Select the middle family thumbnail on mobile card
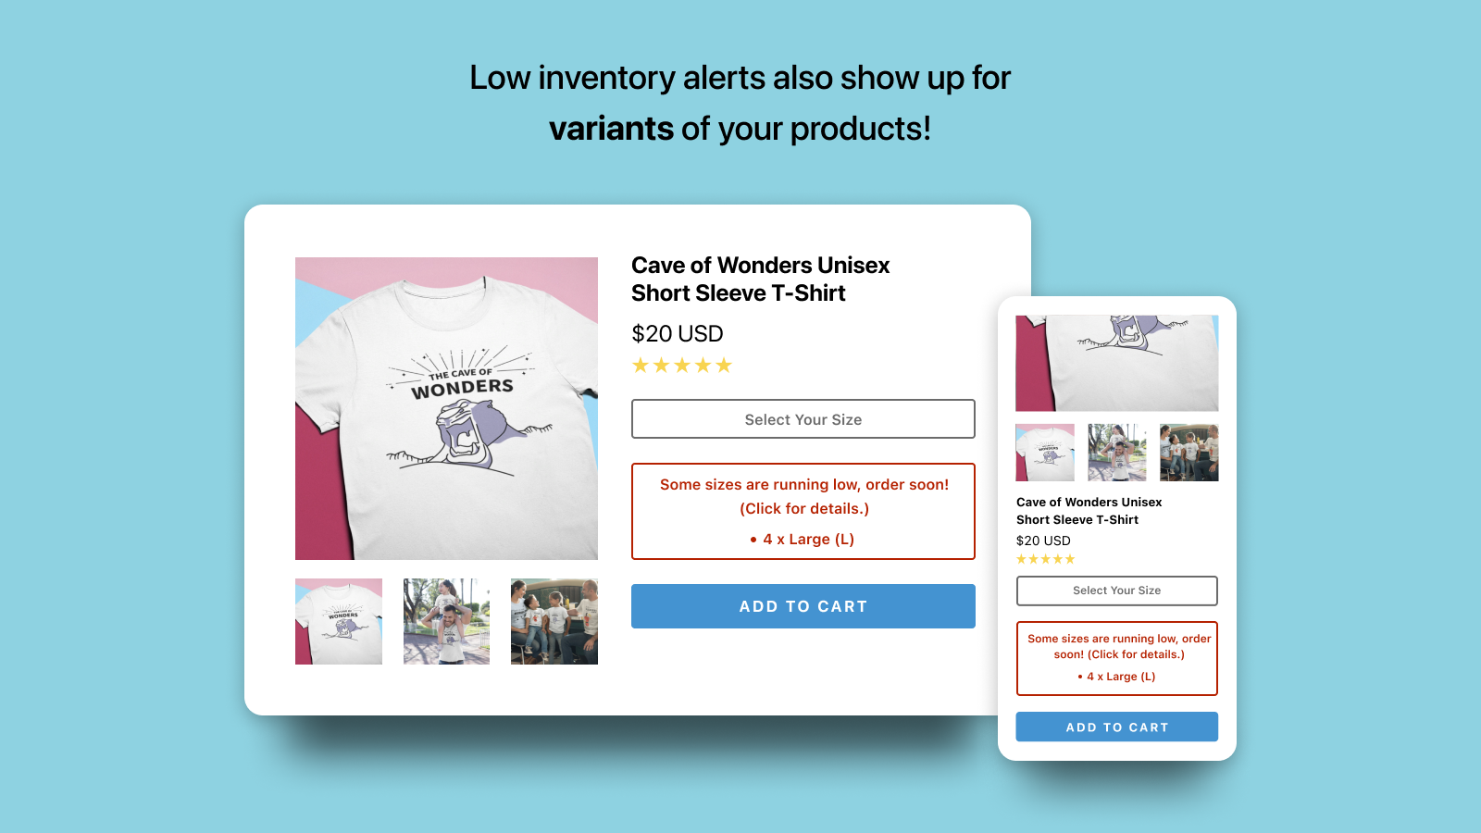 pos(1117,453)
